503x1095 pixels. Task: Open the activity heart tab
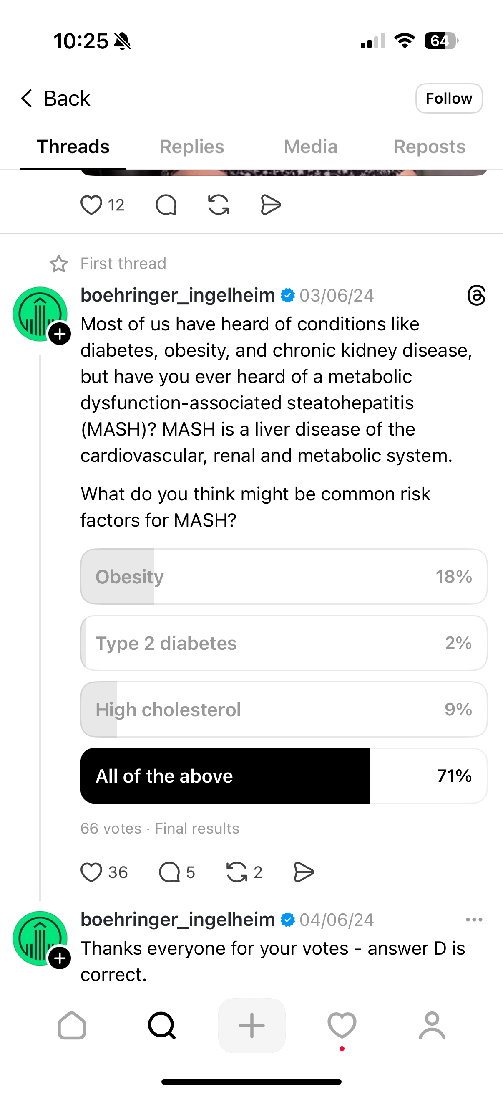[x=342, y=1026]
